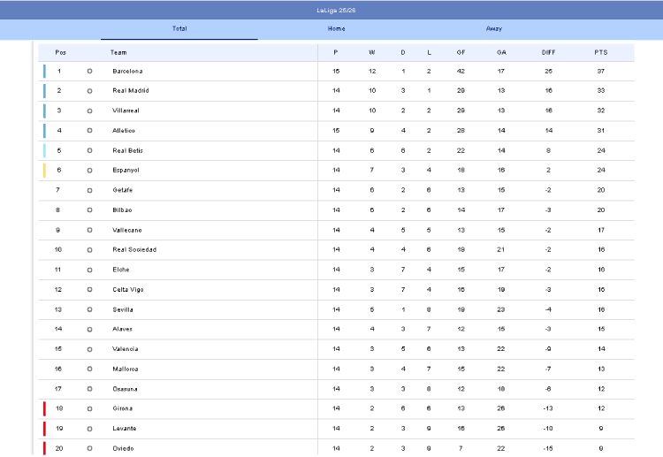Switch to the Away standings tab
This screenshot has height=457, width=663.
(493, 29)
